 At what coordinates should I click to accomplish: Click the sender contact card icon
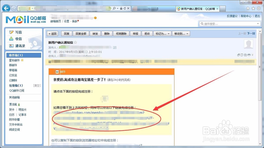click(x=115, y=47)
